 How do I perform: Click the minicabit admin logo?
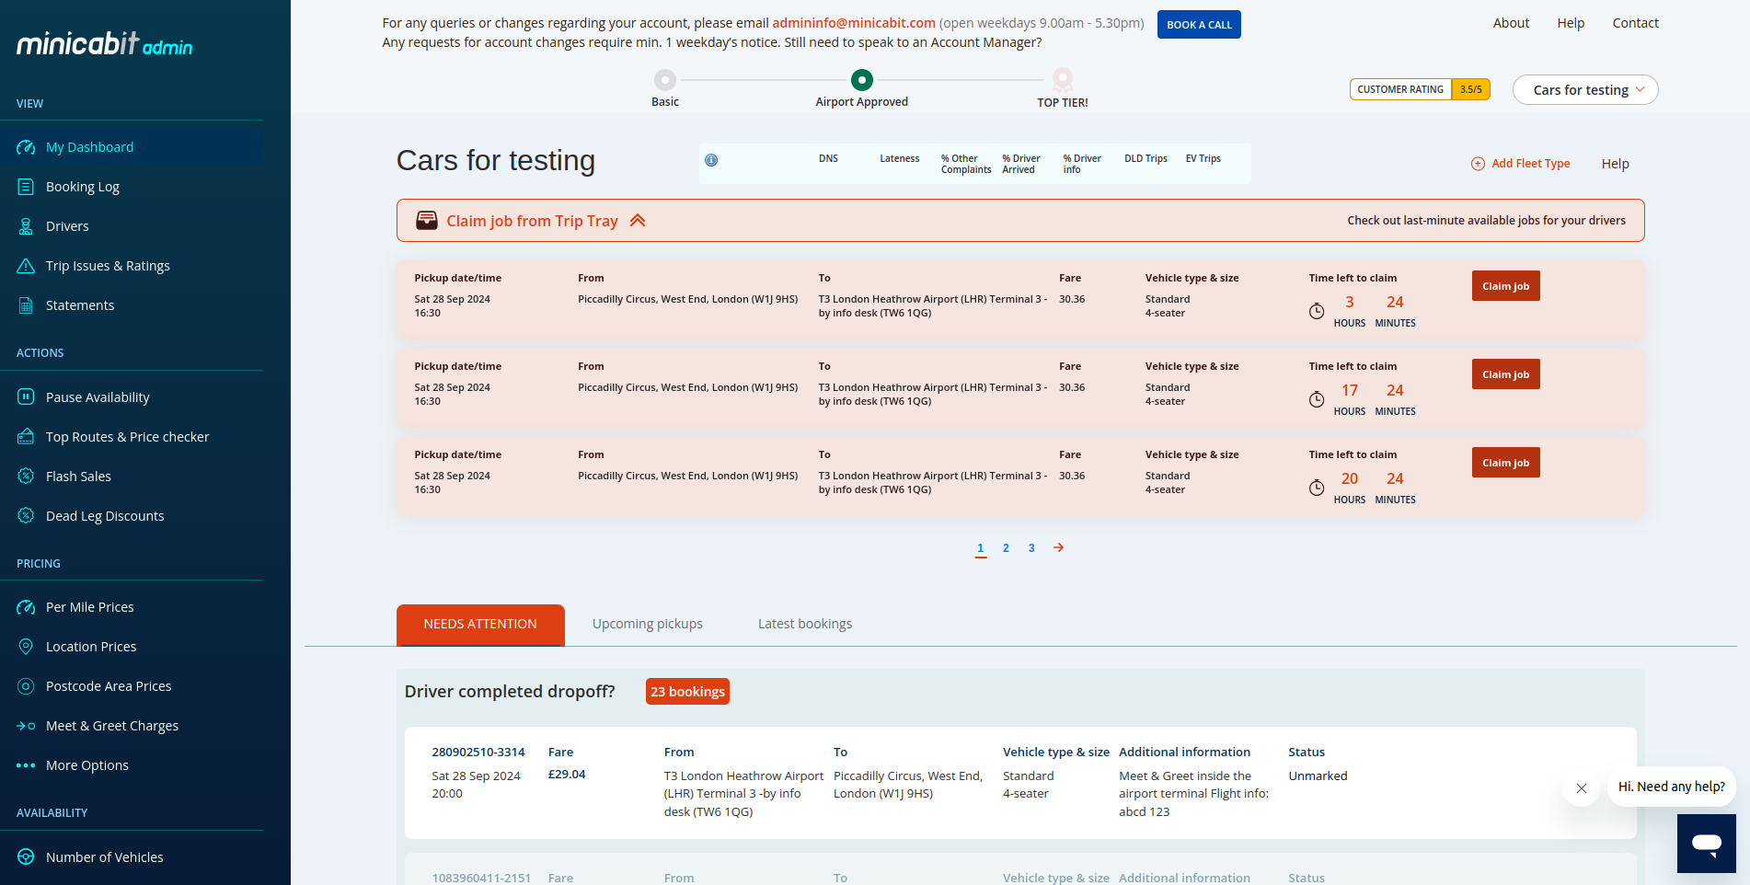point(105,43)
